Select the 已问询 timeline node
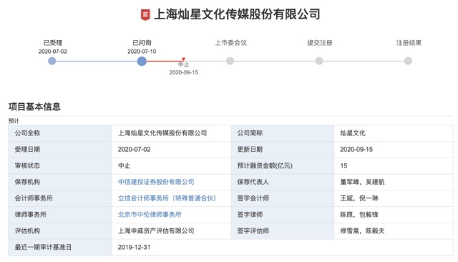This screenshot has height=262, width=458. [x=142, y=61]
